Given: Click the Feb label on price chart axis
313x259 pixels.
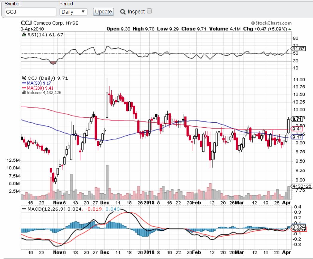Looking at the screenshot, I should (x=197, y=203).
